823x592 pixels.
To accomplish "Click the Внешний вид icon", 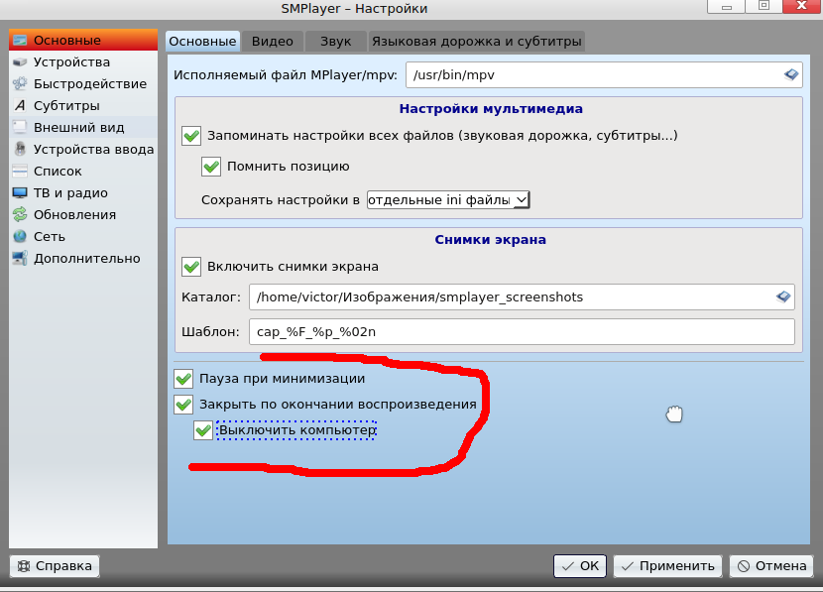I will coord(20,128).
